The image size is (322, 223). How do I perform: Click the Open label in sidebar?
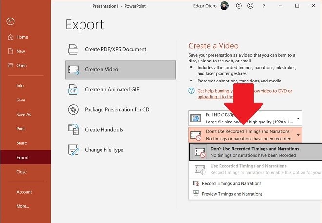click(21, 66)
